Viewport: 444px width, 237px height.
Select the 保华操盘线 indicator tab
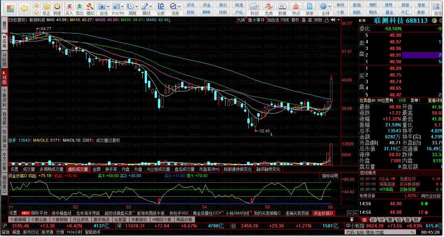pyautogui.click(x=62, y=213)
